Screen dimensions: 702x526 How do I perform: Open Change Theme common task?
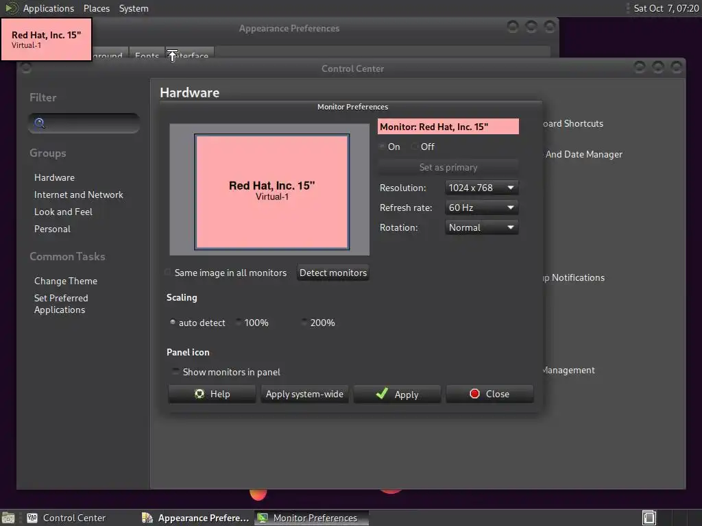[65, 281]
